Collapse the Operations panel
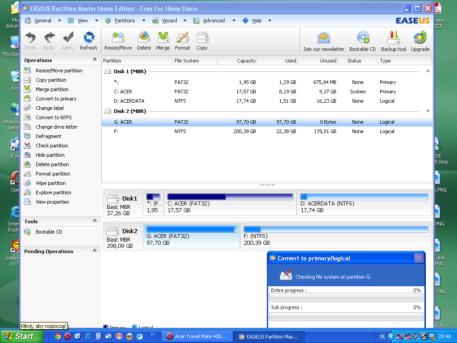This screenshot has height=343, width=457. click(95, 59)
